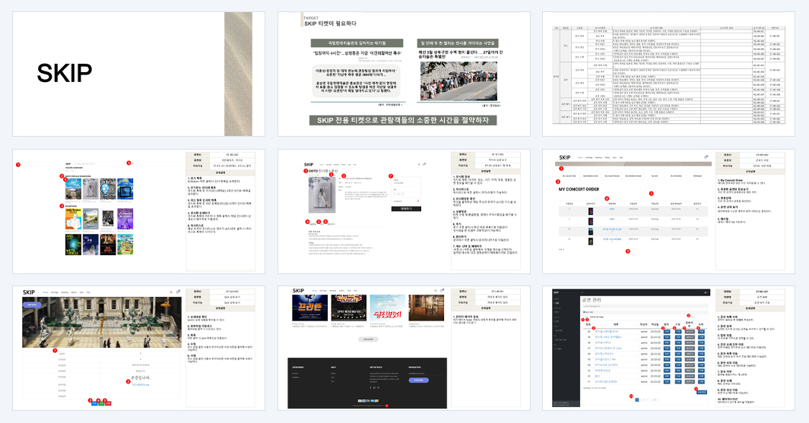Open the TARGET SKIP ticket slide thumbnail
The width and height of the screenshot is (809, 423).
(404, 74)
